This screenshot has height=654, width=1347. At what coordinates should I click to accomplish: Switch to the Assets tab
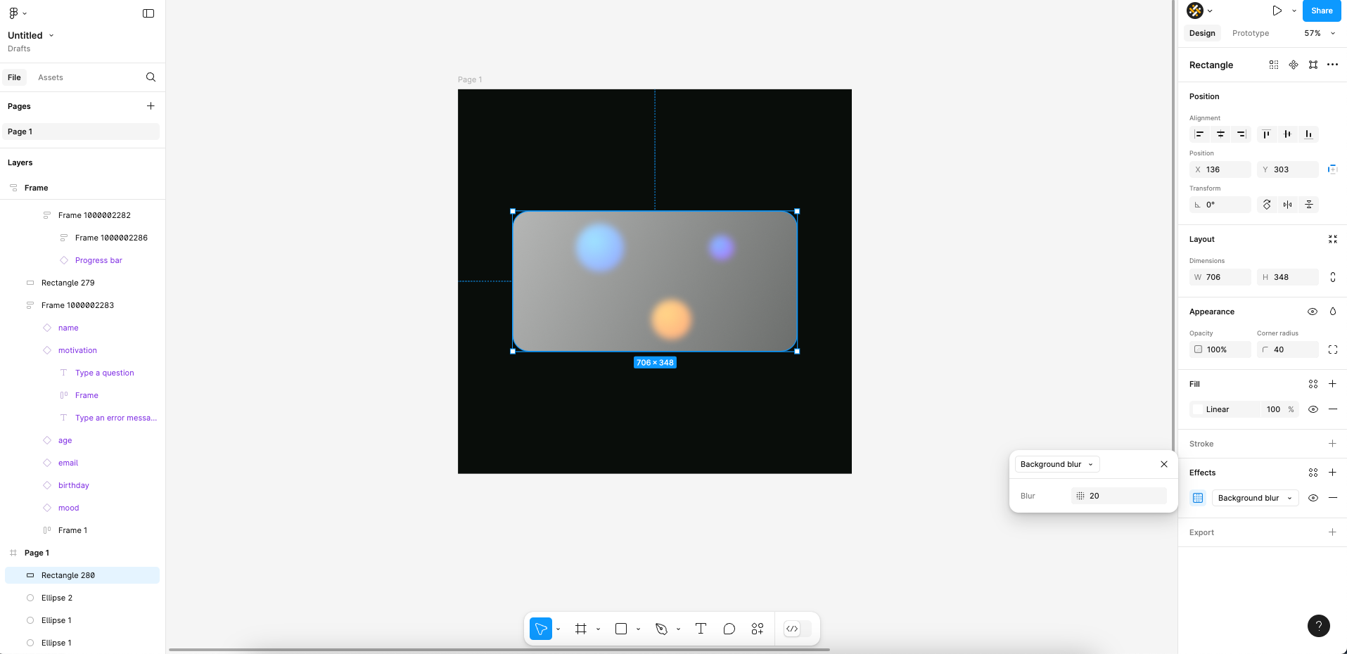pyautogui.click(x=51, y=77)
